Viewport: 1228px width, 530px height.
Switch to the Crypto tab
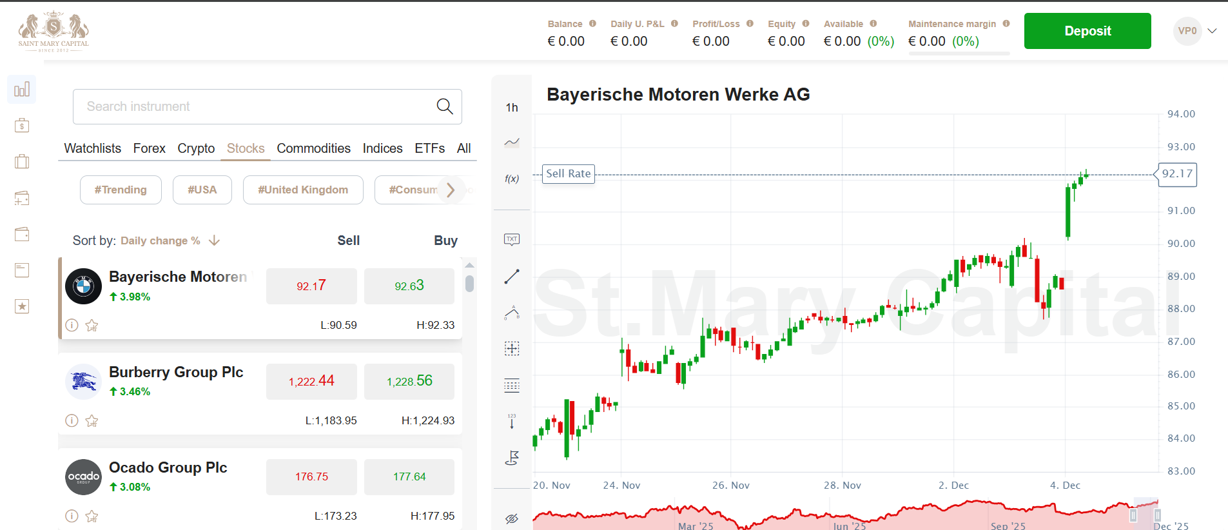click(x=196, y=148)
